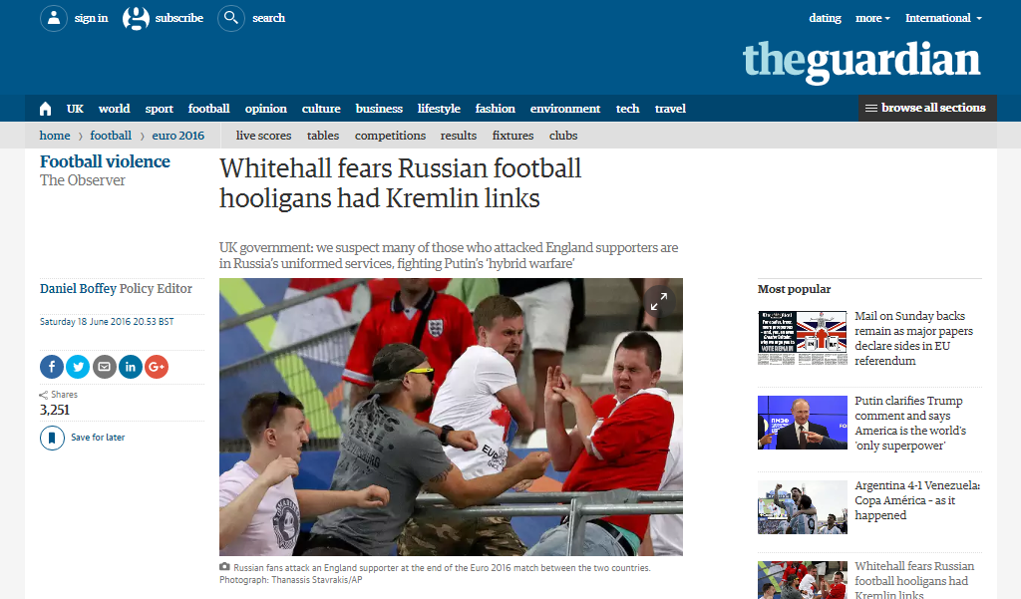Share article on Twitter

(78, 367)
